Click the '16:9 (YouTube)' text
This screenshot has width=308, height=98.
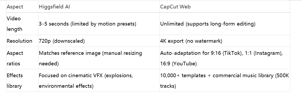(x=178, y=64)
